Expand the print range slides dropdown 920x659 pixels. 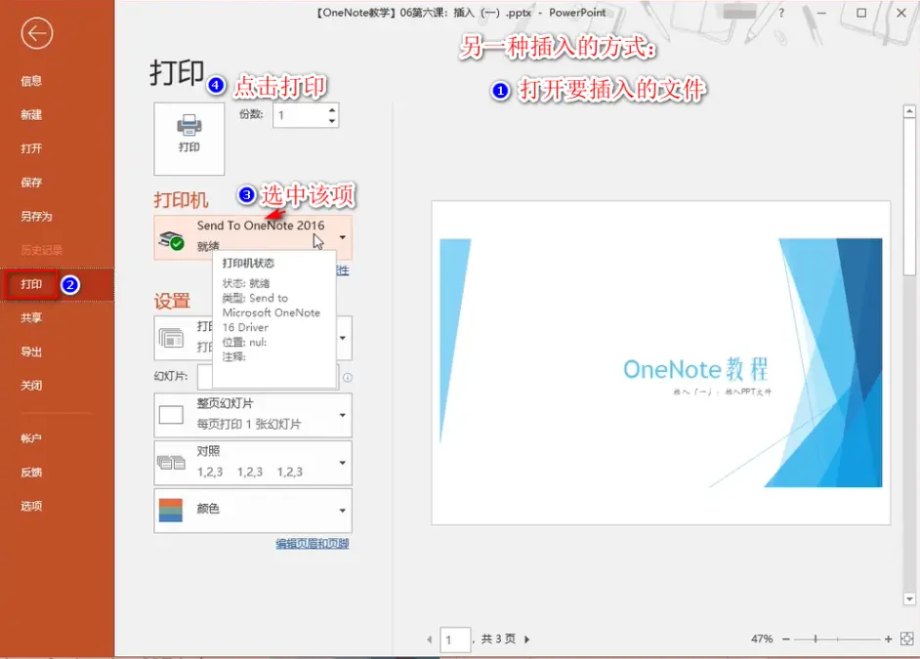click(x=343, y=339)
